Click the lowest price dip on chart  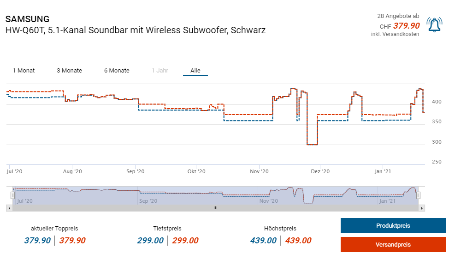coord(312,145)
